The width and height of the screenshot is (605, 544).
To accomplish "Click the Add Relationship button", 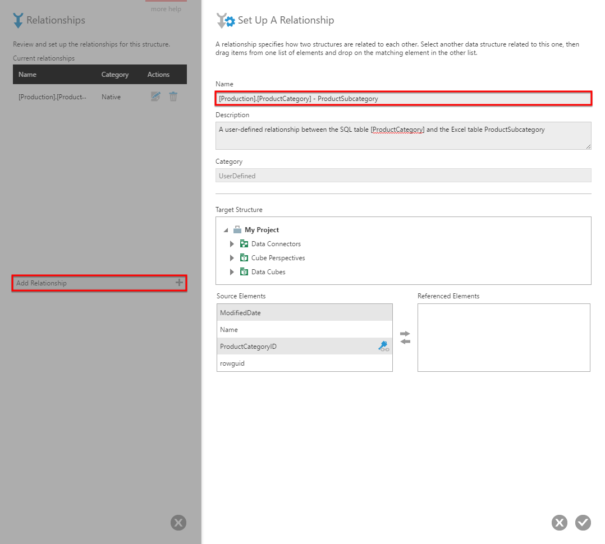I will pos(99,283).
